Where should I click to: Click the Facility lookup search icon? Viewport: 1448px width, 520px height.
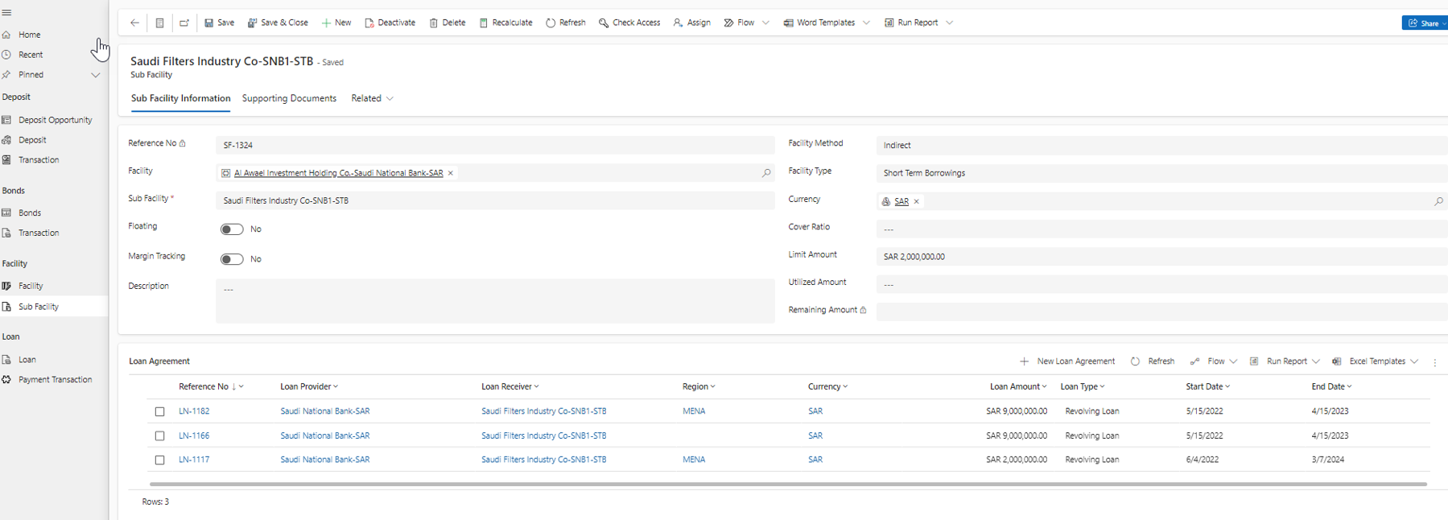[x=766, y=173]
